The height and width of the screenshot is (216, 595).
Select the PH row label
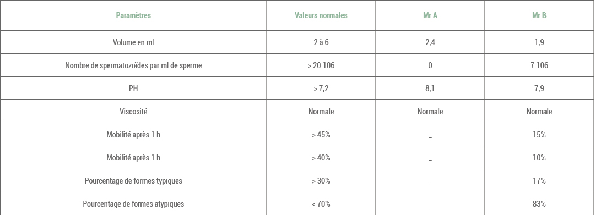pos(133,88)
